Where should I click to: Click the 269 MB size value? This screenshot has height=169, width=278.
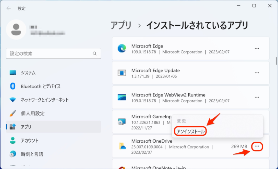[x=239, y=146]
